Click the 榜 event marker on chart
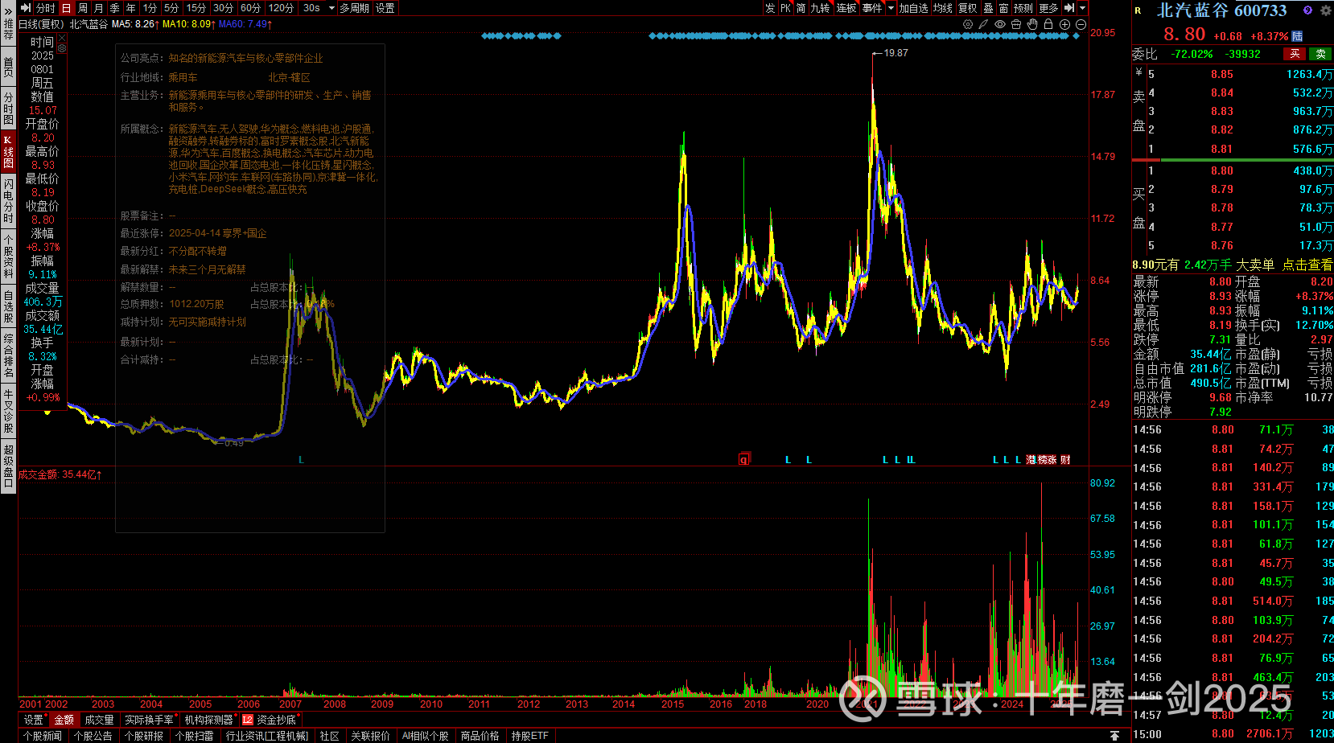The height and width of the screenshot is (743, 1334). (1042, 460)
